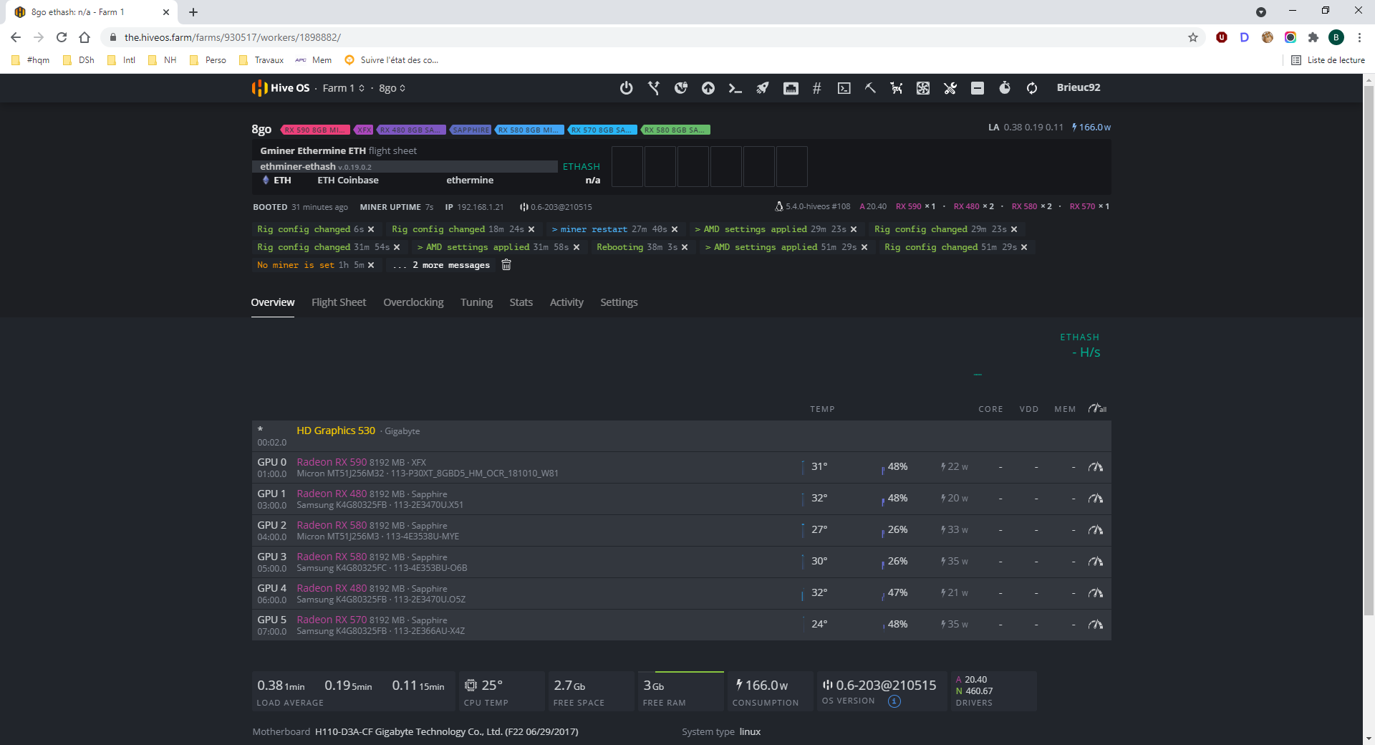The width and height of the screenshot is (1375, 745).
Task: Click the Radeon RX 590 GPU 0 name
Action: tap(332, 462)
